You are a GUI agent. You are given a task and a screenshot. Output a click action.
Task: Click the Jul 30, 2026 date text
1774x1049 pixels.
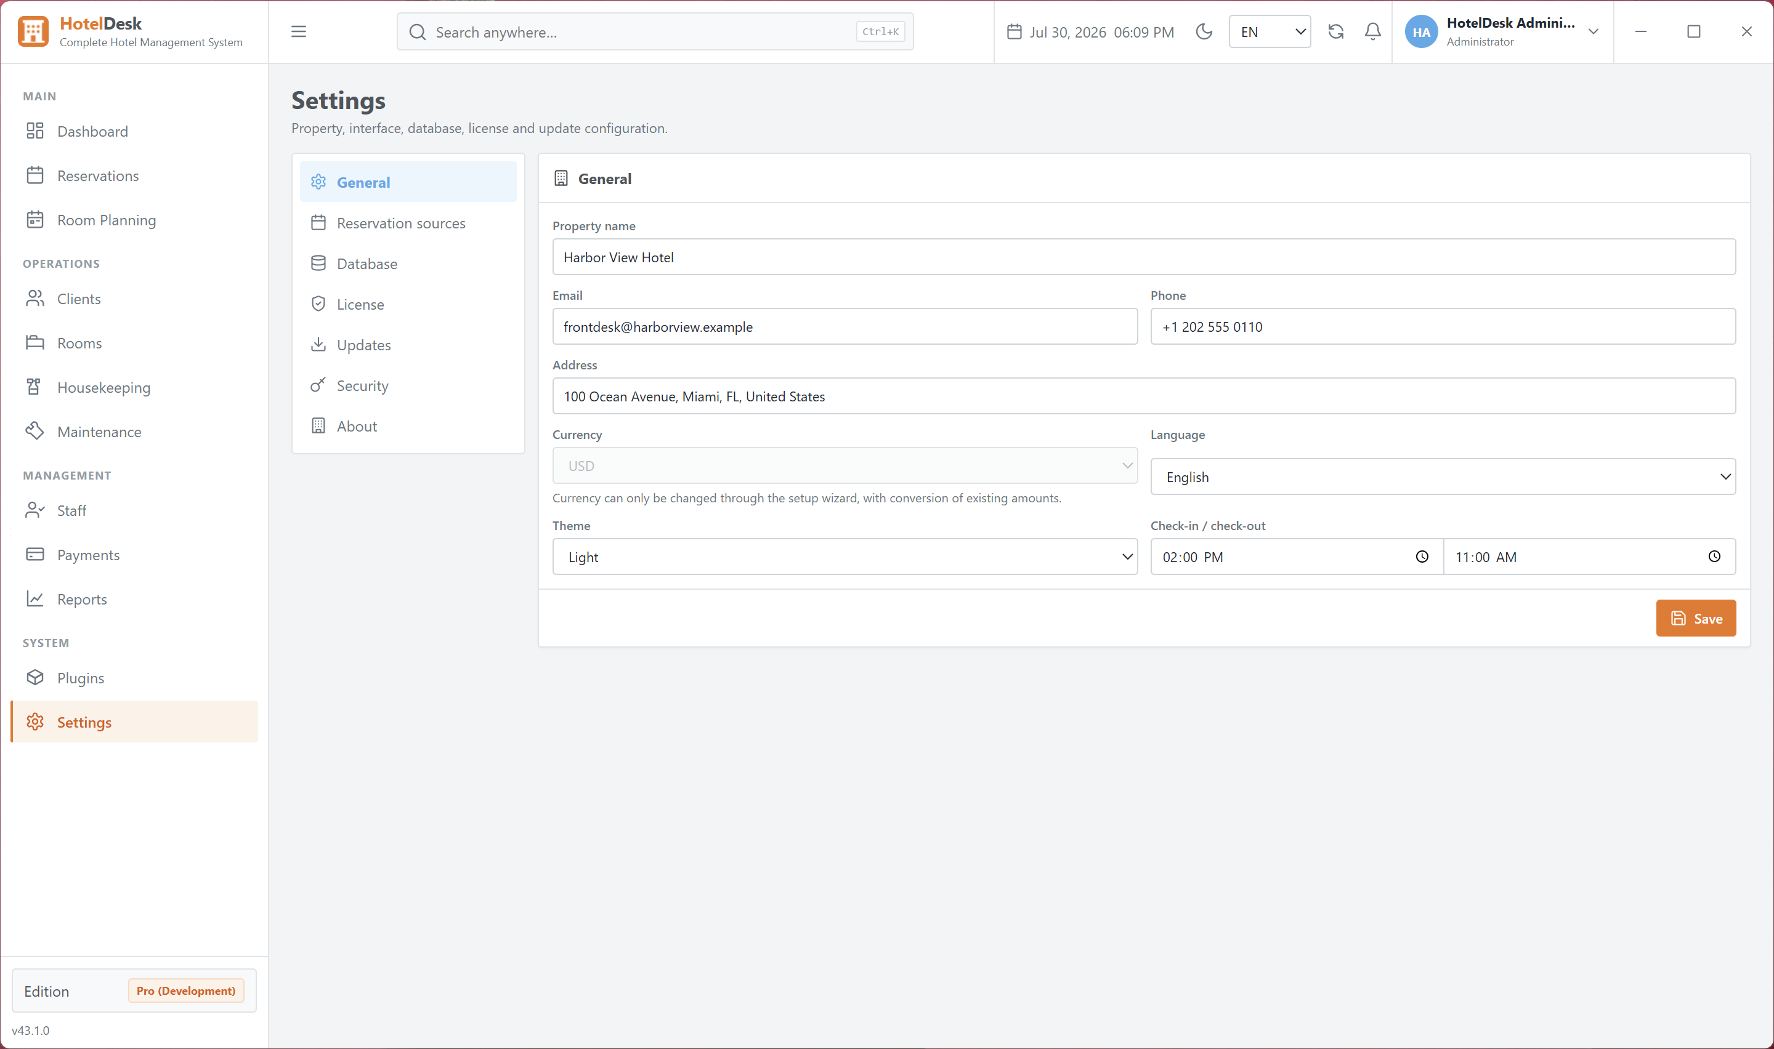tap(1067, 32)
